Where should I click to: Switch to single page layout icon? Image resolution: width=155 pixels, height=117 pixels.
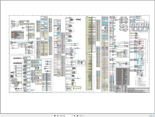pos(151,116)
